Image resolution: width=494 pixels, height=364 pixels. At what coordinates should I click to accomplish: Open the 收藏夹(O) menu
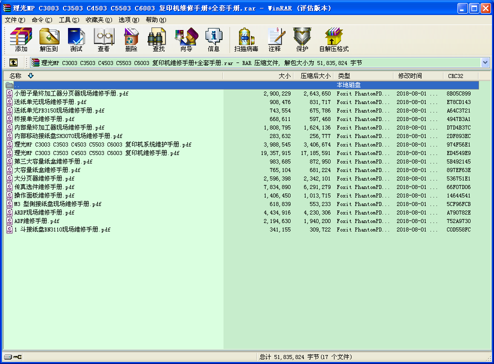(x=99, y=20)
